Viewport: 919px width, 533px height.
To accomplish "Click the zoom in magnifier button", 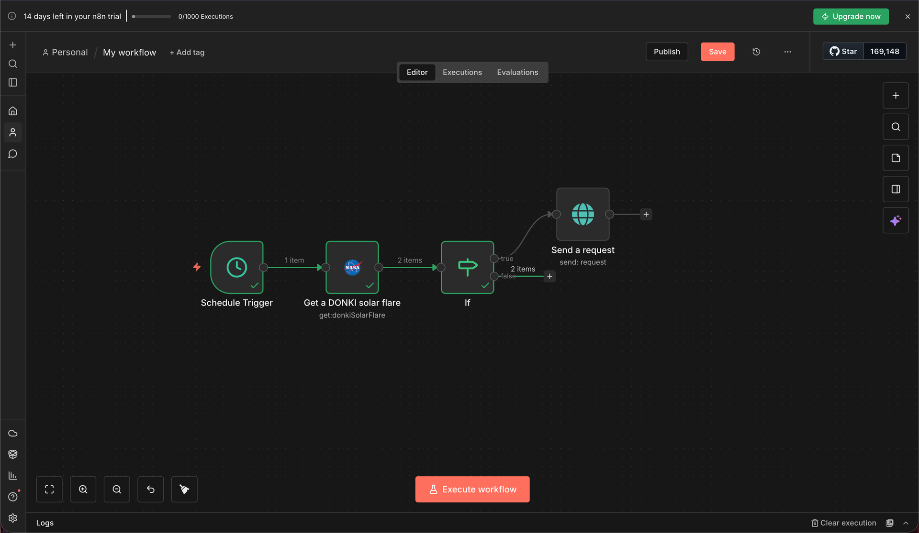I will 83,489.
